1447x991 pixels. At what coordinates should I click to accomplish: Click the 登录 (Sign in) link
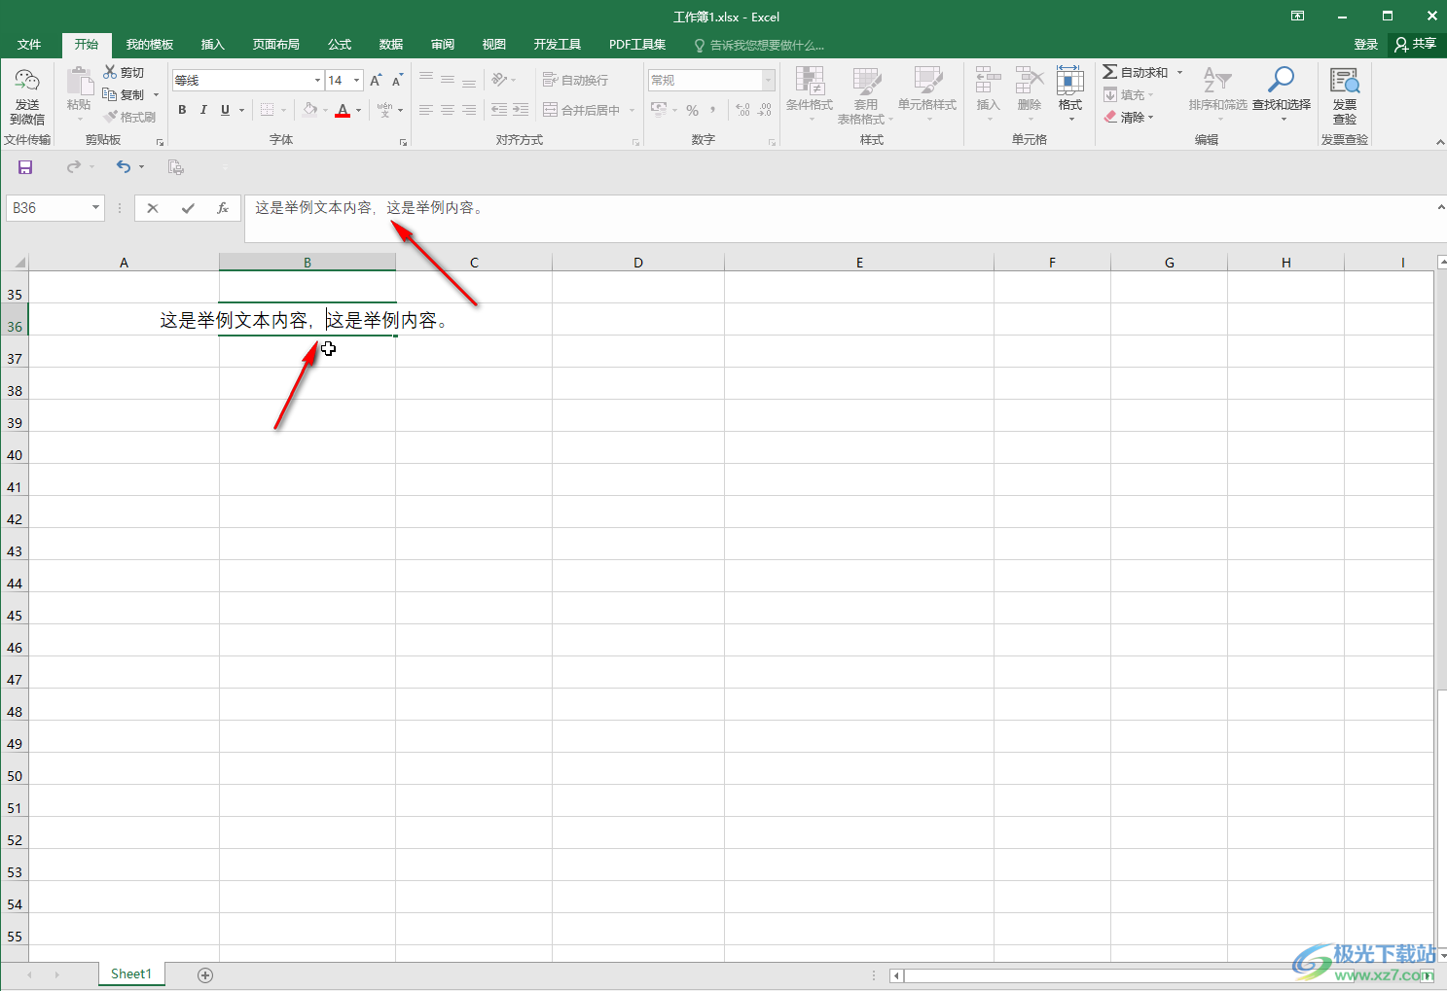coord(1366,45)
